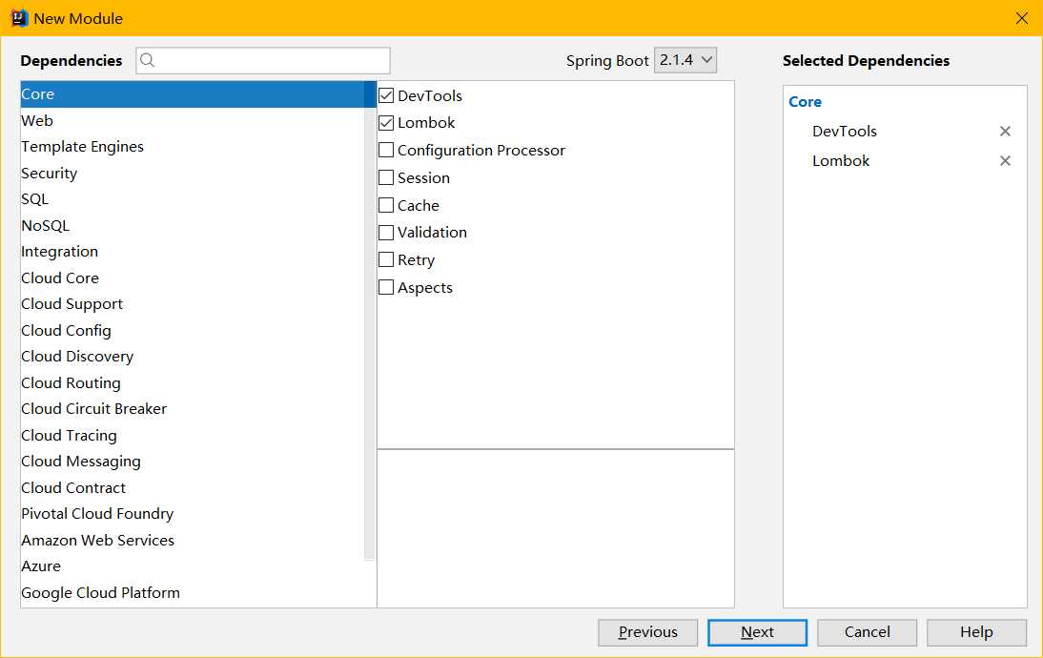Open the Cloud Discovery category

(x=193, y=357)
